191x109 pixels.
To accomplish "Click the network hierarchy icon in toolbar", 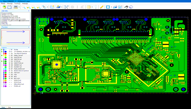I will pos(66,7).
